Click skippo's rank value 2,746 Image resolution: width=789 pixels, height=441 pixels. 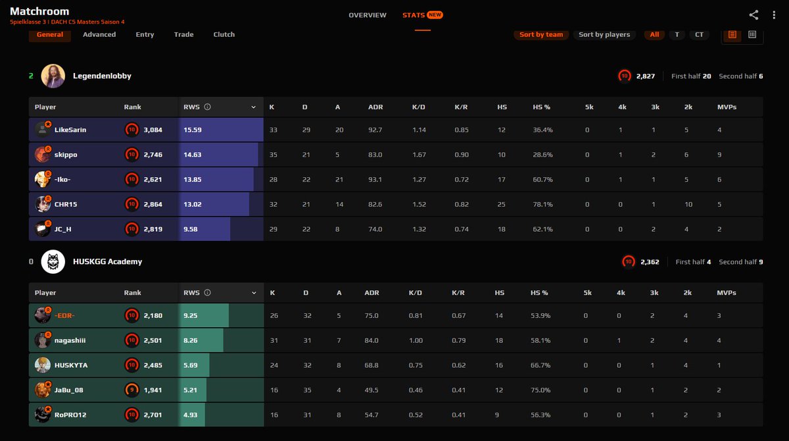click(x=153, y=155)
